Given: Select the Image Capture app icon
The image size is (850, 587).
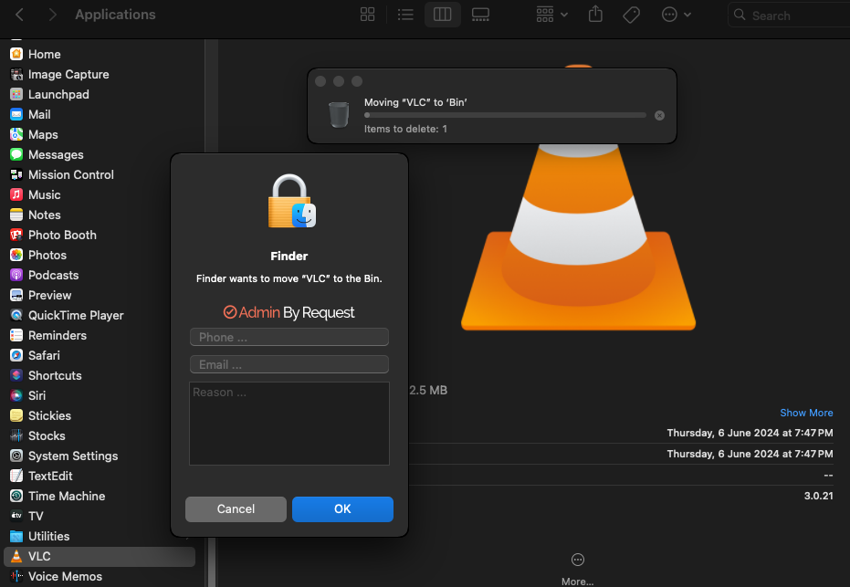Looking at the screenshot, I should (16, 74).
